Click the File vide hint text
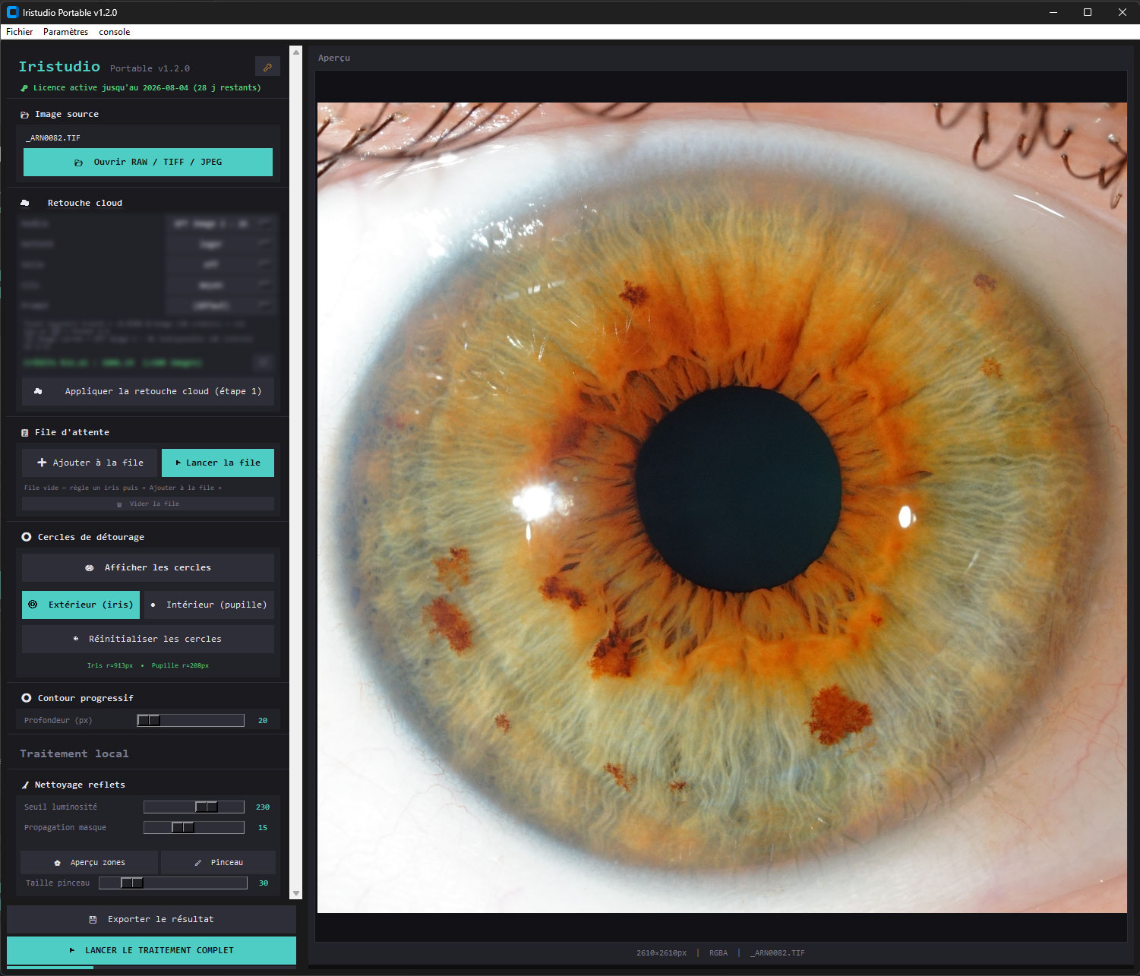 click(x=123, y=488)
